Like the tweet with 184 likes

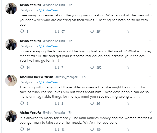(92, 129)
